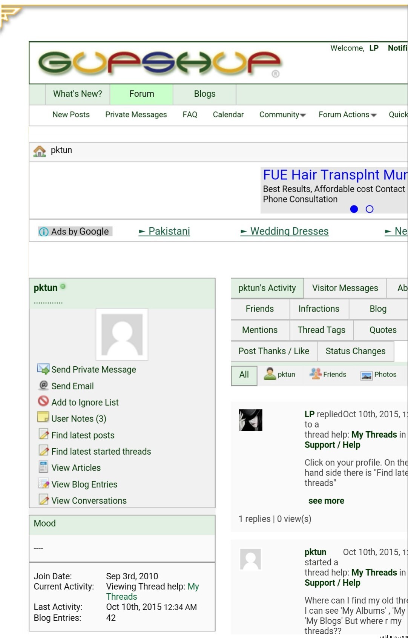Click the home icon beside pktun breadcrumb
This screenshot has width=408, height=639.
[40, 151]
